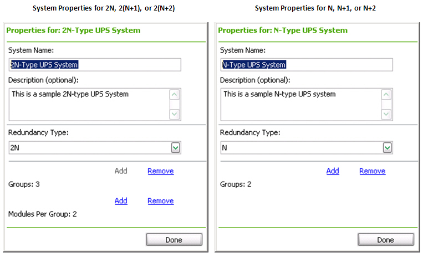This screenshot has height=258, width=423.
Task: Click Done in 2N-Type UPS panel
Action: [x=174, y=239]
